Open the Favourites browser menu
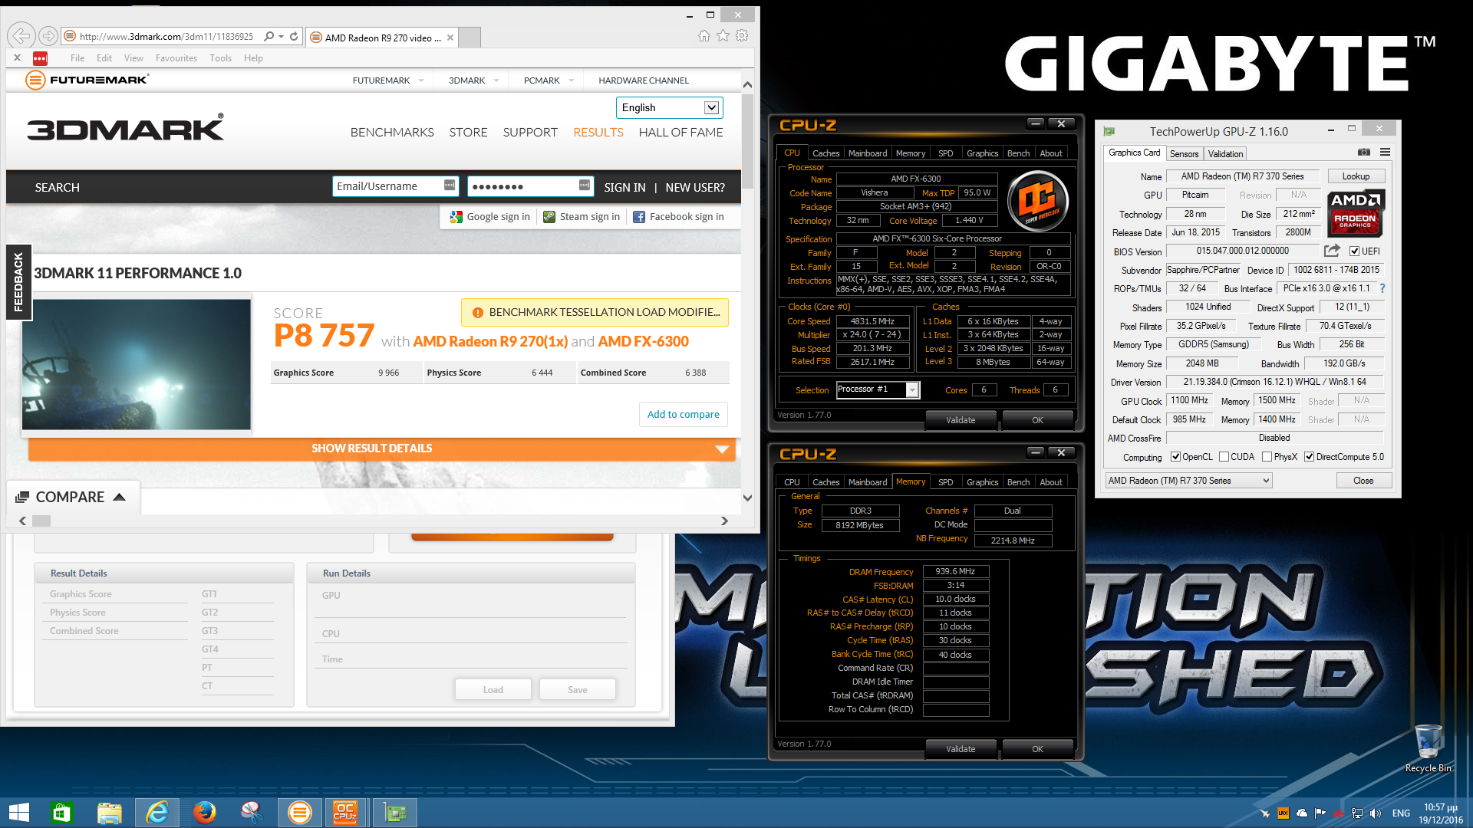Viewport: 1473px width, 828px height. pyautogui.click(x=176, y=58)
